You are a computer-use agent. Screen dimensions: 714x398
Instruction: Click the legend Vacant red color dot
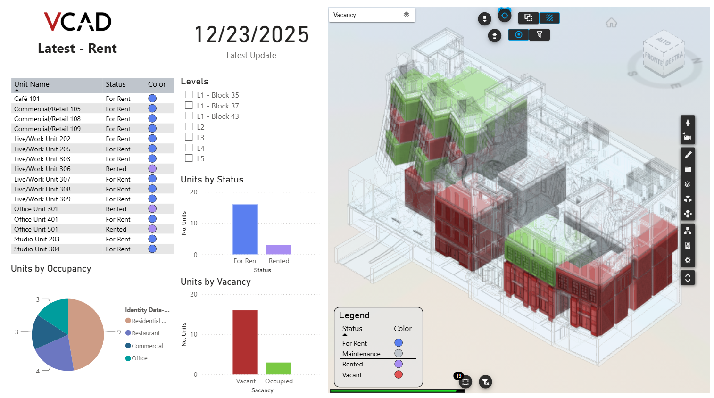click(399, 374)
